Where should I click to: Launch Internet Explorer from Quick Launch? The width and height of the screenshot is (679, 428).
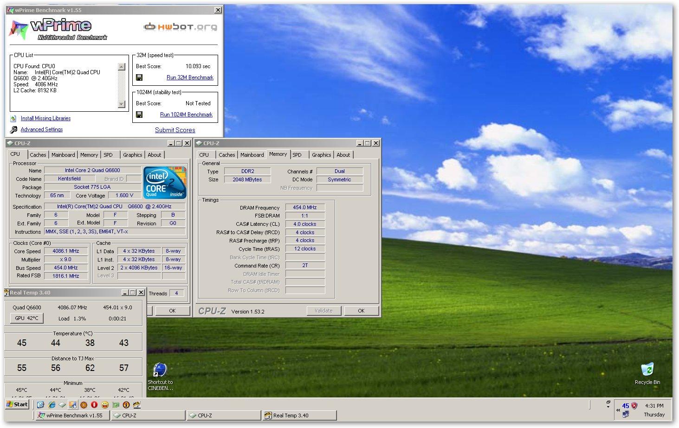coord(52,405)
